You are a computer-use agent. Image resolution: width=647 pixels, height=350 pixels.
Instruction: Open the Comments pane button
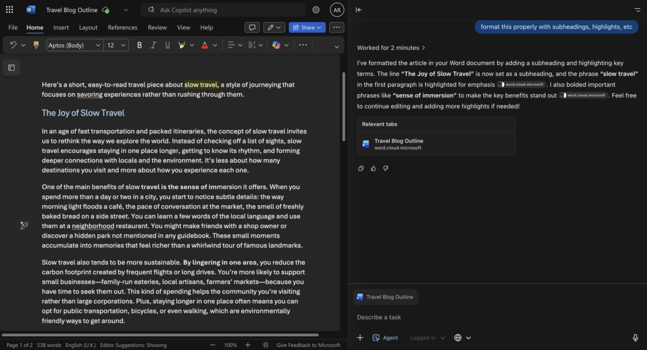(252, 28)
